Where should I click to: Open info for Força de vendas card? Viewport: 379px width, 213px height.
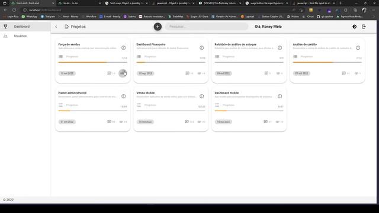[x=124, y=48]
